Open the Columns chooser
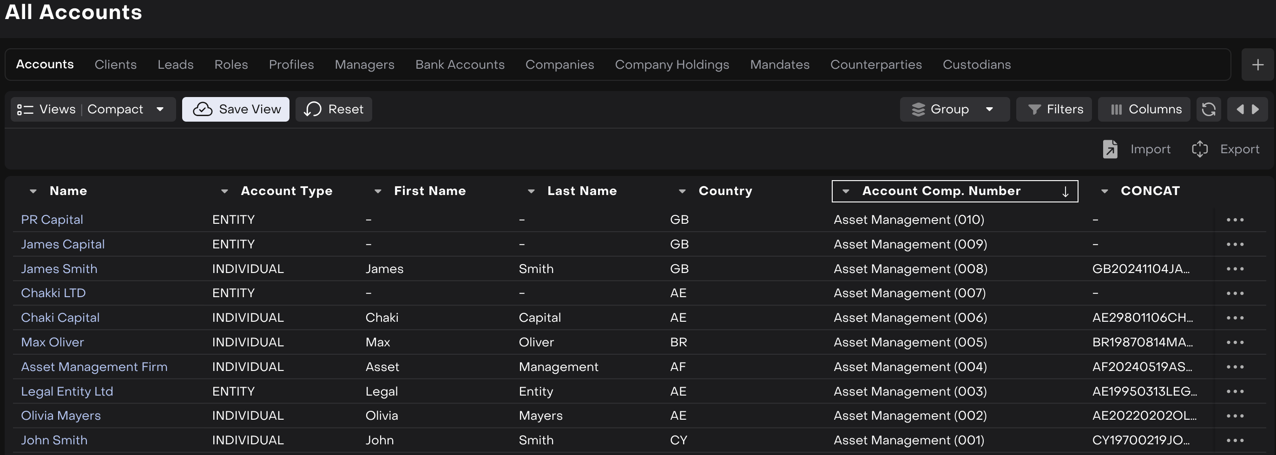The width and height of the screenshot is (1276, 455). pos(1144,109)
